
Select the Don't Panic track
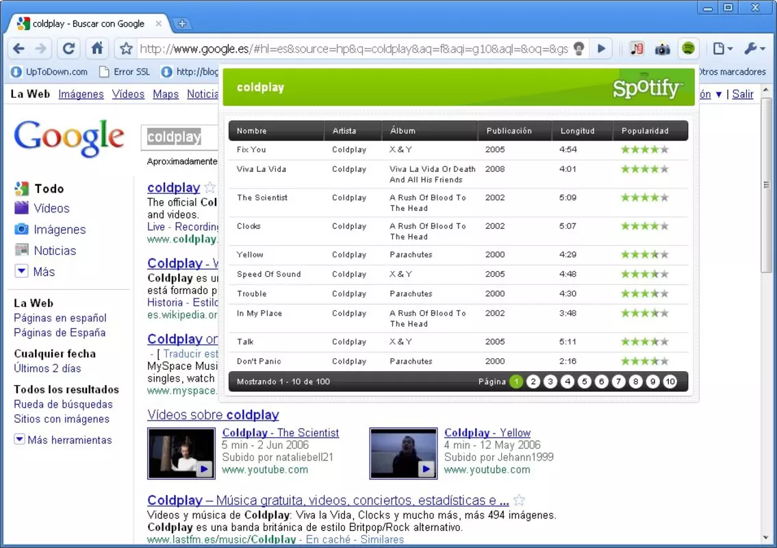click(259, 362)
